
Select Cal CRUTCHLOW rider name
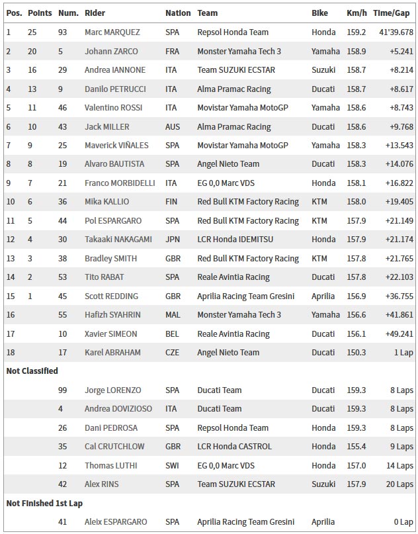(114, 446)
